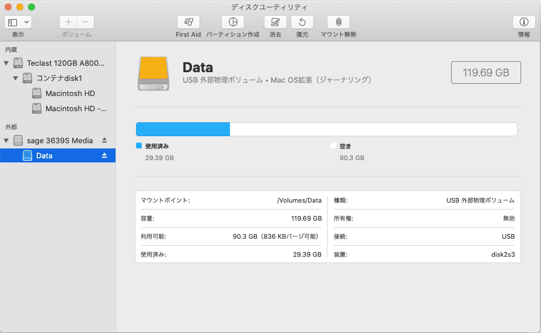Click the blue 使用済み legend swatch
The height and width of the screenshot is (333, 541).
pos(139,146)
